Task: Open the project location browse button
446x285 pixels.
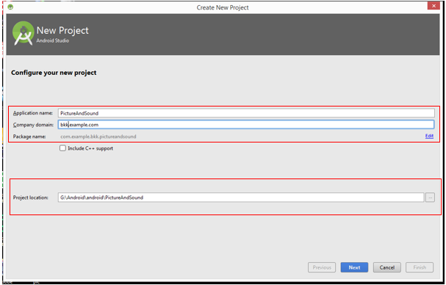Action: click(430, 197)
